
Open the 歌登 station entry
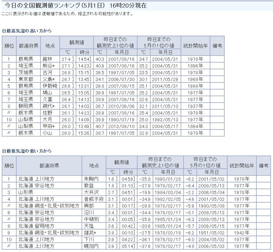click(x=89, y=186)
